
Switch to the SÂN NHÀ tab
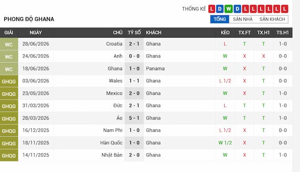(242, 19)
